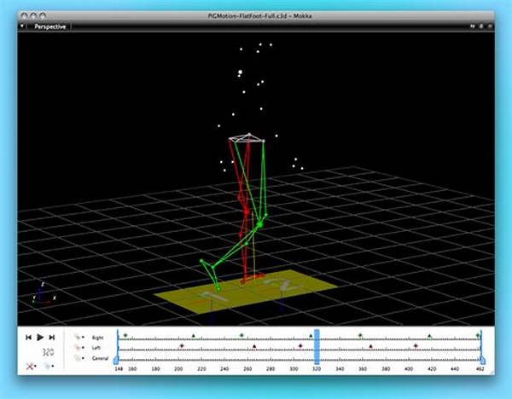
Task: Click the next frame skip button
Action: pos(51,338)
